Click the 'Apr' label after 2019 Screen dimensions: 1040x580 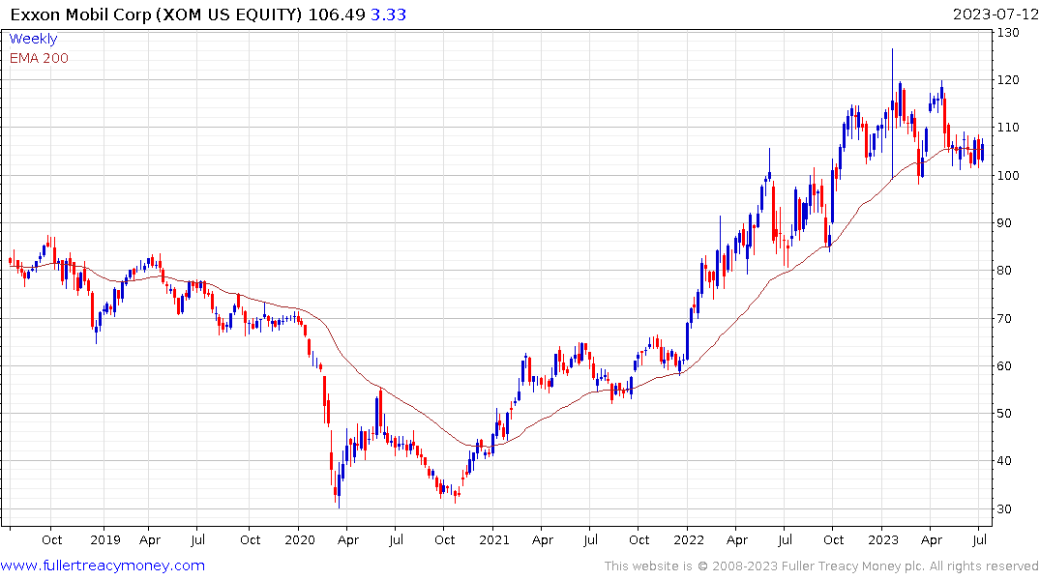click(x=150, y=540)
